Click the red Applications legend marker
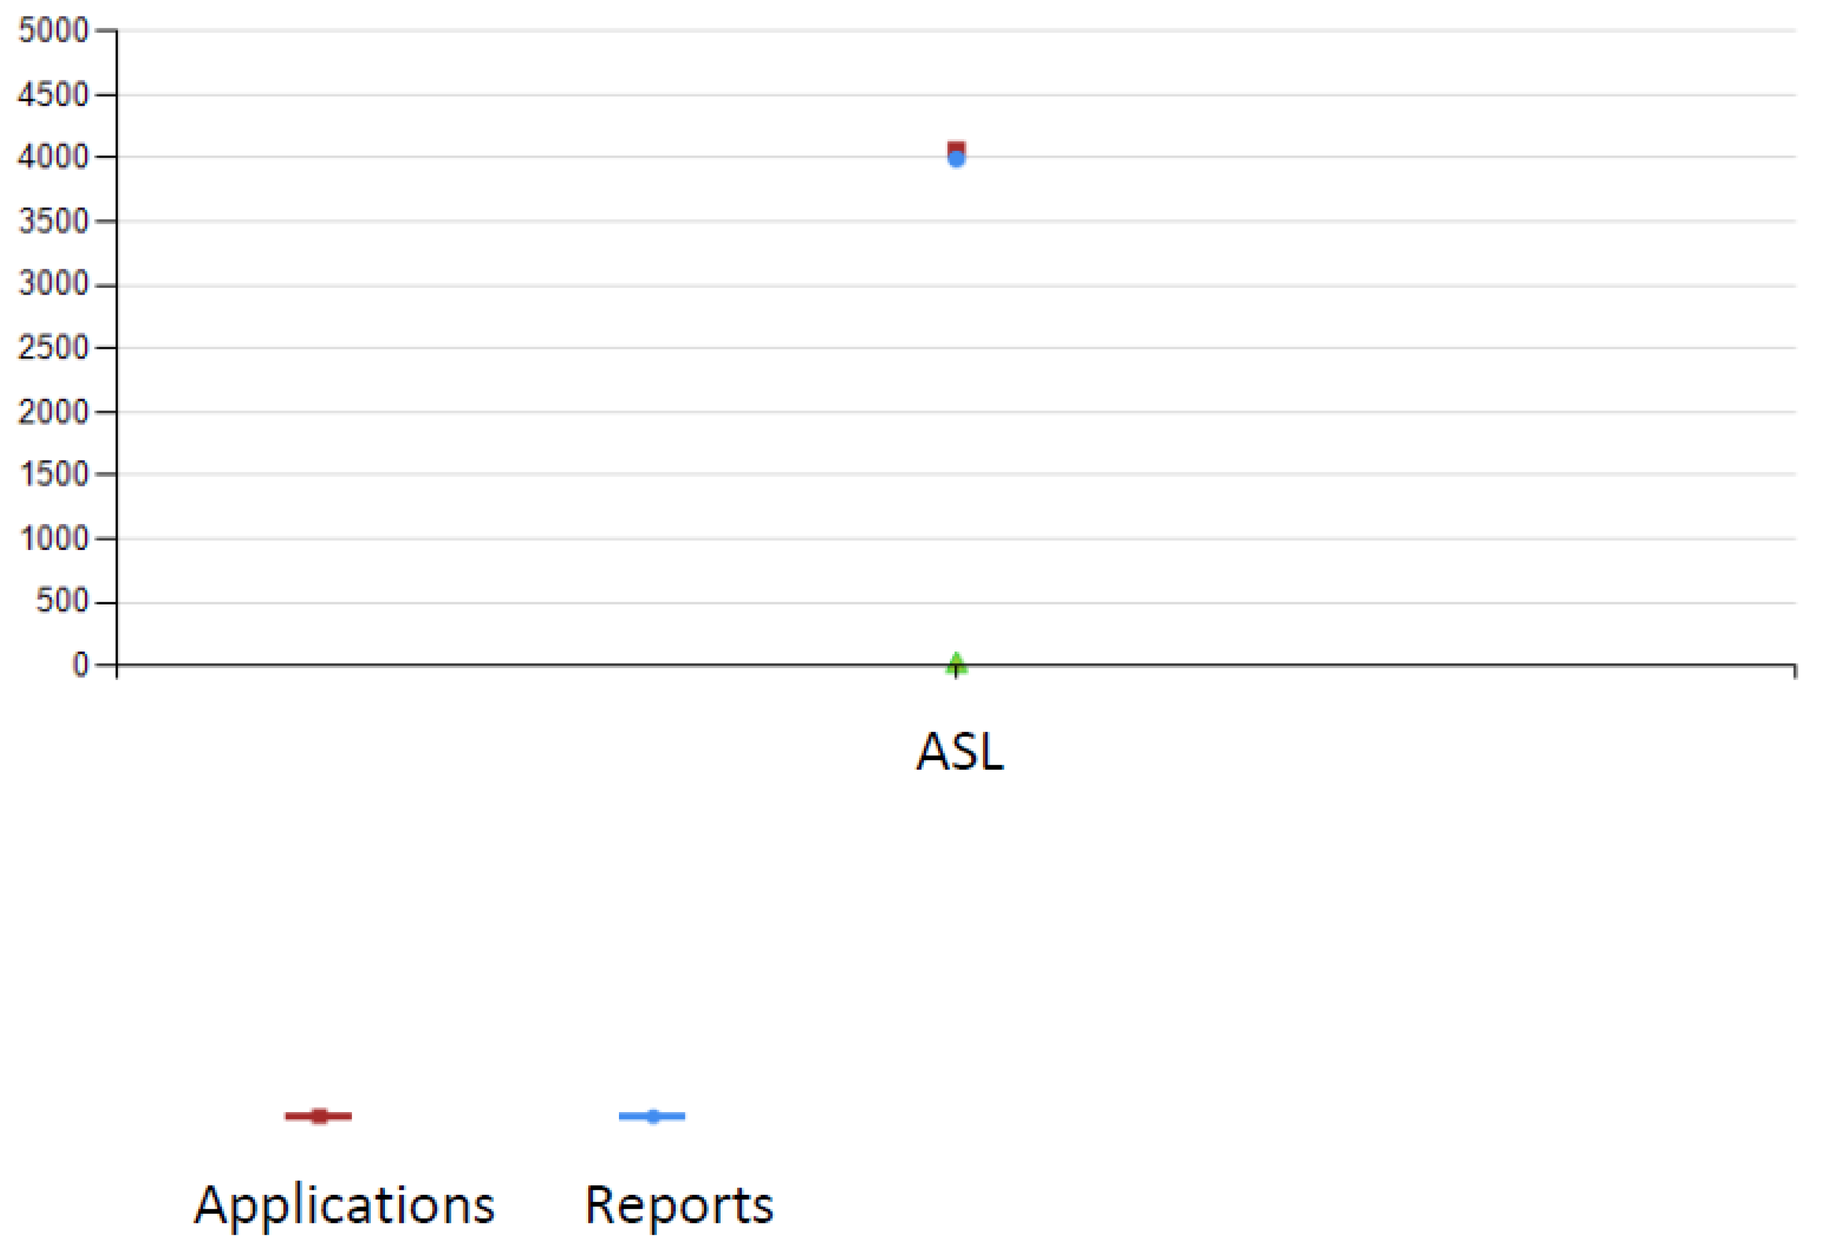This screenshot has width=1829, height=1254. point(319,1115)
